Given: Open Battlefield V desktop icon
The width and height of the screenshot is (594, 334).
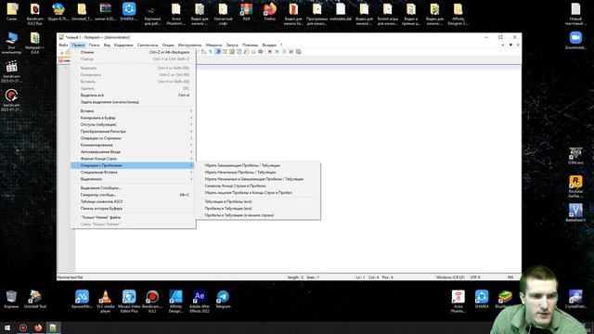Looking at the screenshot, I should (x=575, y=212).
